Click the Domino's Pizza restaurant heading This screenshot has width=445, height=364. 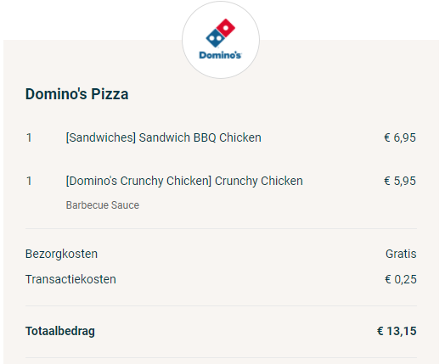tap(77, 94)
